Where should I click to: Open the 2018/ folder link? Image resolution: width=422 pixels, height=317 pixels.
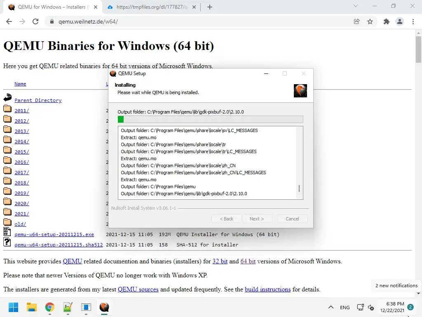pos(22,183)
